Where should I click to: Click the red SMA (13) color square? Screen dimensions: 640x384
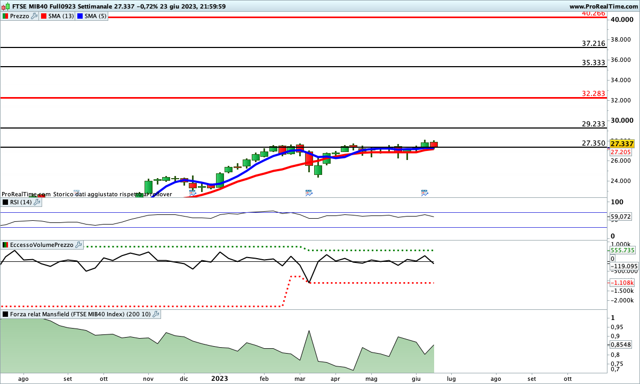[44, 16]
